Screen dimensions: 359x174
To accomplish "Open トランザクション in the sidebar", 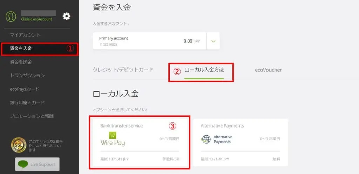I will click(27, 75).
